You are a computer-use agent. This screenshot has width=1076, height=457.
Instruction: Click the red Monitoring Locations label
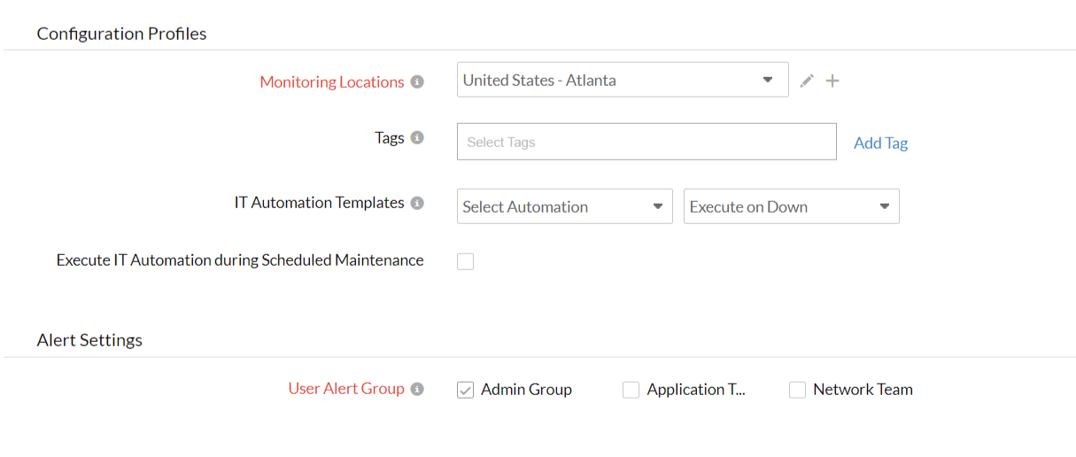[x=331, y=81]
